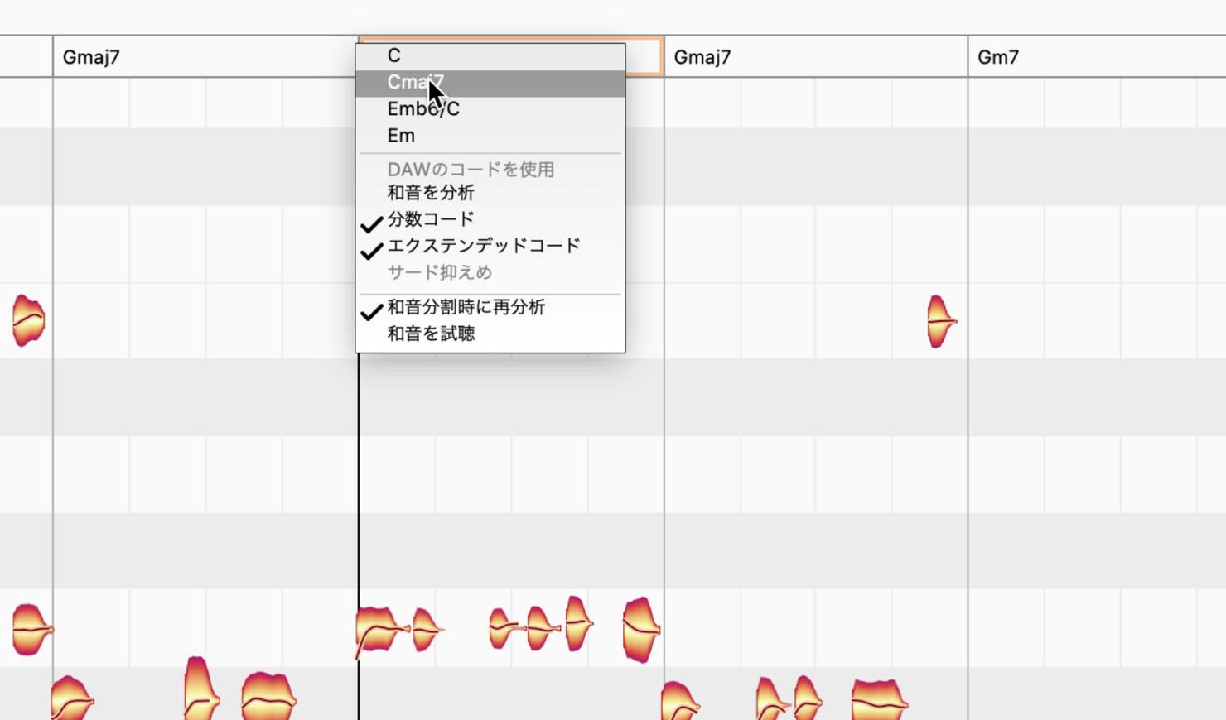
Task: Toggle the 分数コード slash chord option
Action: 490,219
